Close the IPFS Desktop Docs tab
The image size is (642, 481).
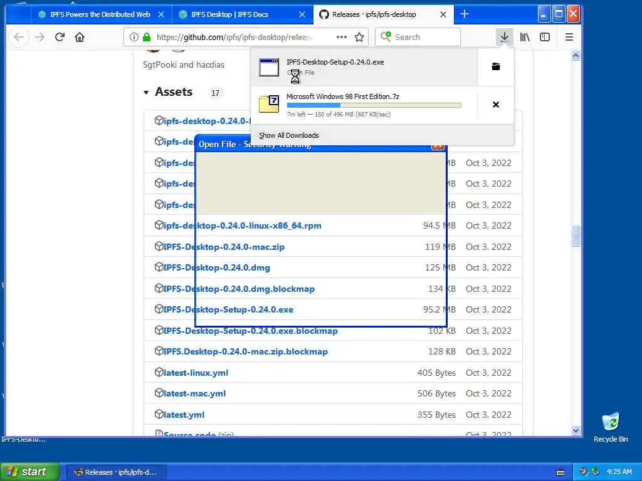pyautogui.click(x=302, y=14)
